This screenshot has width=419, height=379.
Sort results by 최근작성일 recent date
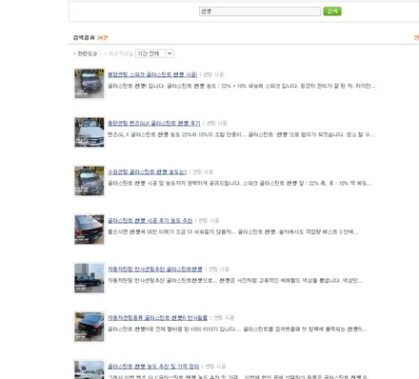tap(121, 53)
